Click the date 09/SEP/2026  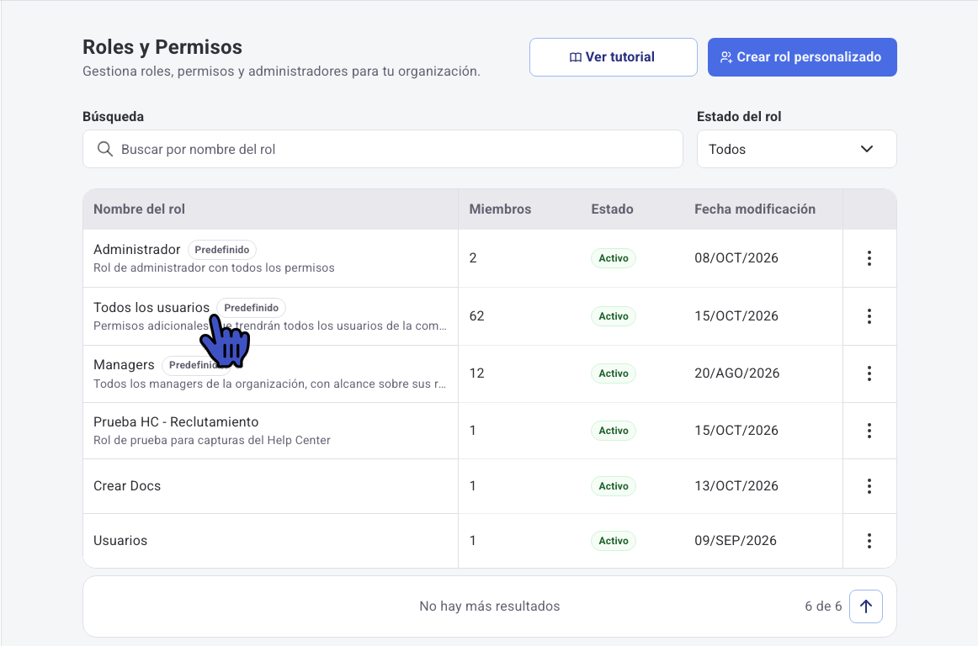click(x=736, y=541)
